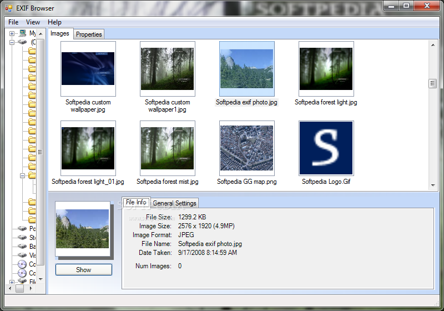
Task: Expand the Fil drive node at tree bottom
Action: pyautogui.click(x=12, y=282)
